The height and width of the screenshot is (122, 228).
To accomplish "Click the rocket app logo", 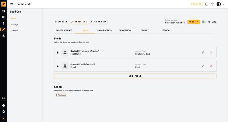I will tap(4, 4).
